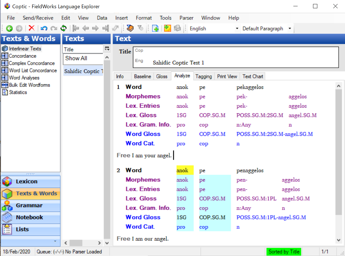Open the Notebook area
The image size is (345, 256).
click(x=31, y=218)
